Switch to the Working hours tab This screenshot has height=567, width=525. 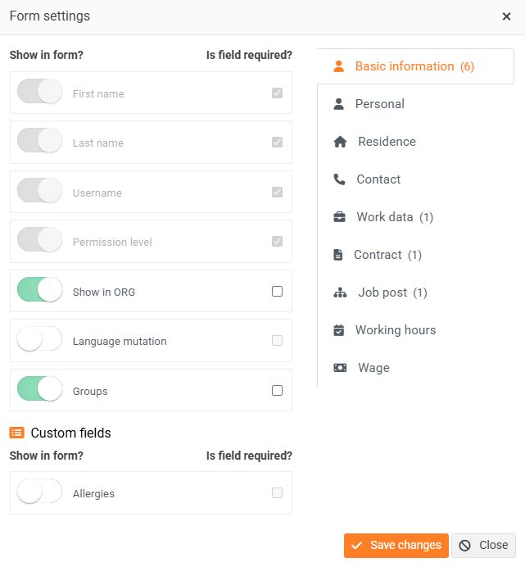(395, 330)
